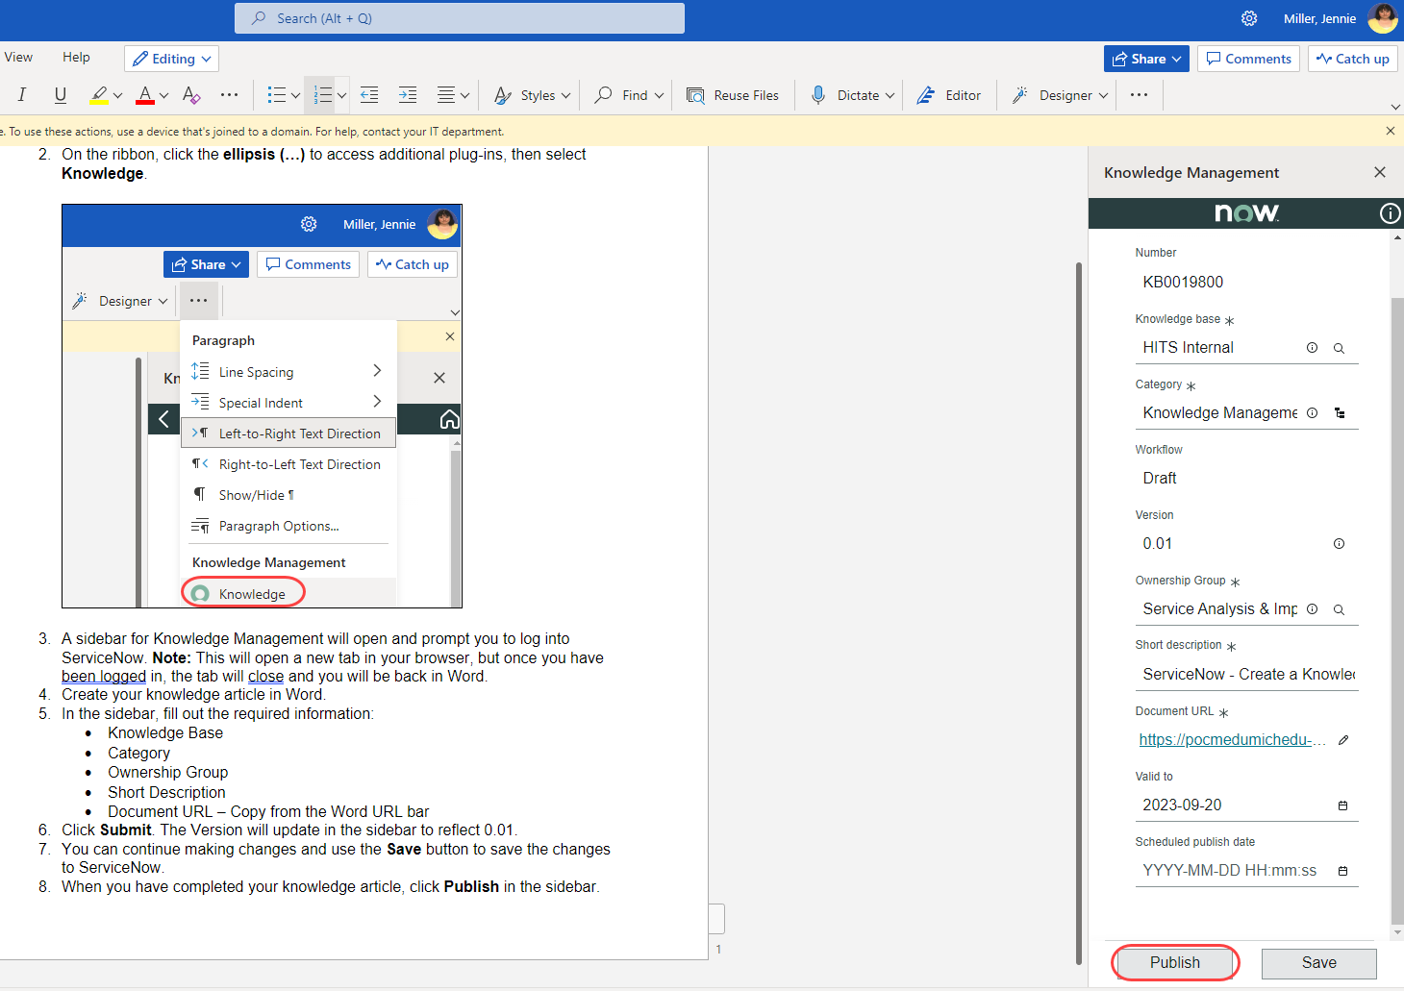
Task: Edit the Document URL via the pencil icon
Action: tap(1342, 740)
